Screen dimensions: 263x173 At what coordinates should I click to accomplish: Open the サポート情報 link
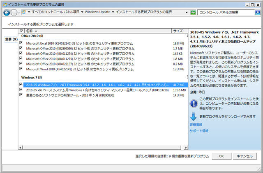pos(199,131)
